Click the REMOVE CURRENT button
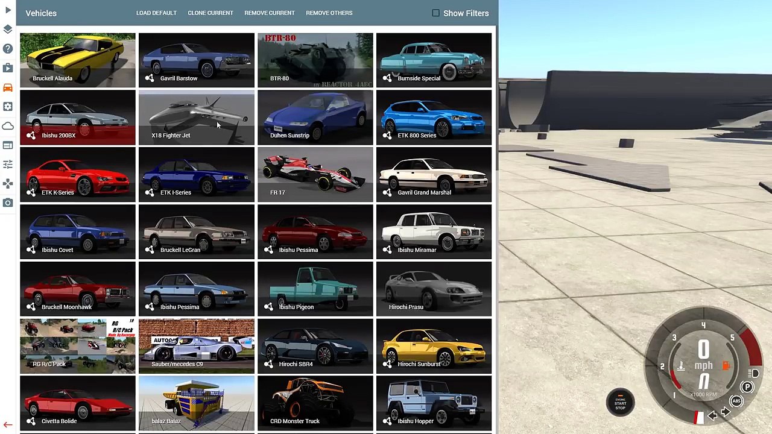 pos(270,13)
